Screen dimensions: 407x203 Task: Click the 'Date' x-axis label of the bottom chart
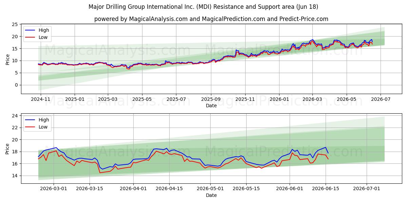point(211,195)
